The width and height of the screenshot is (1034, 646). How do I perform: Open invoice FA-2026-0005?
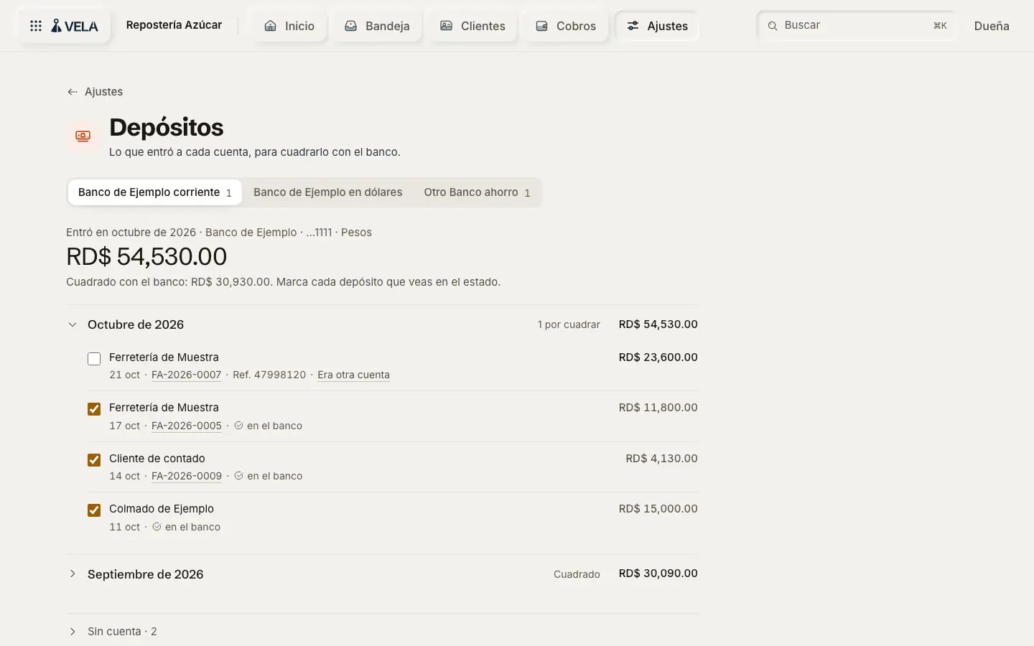187,426
